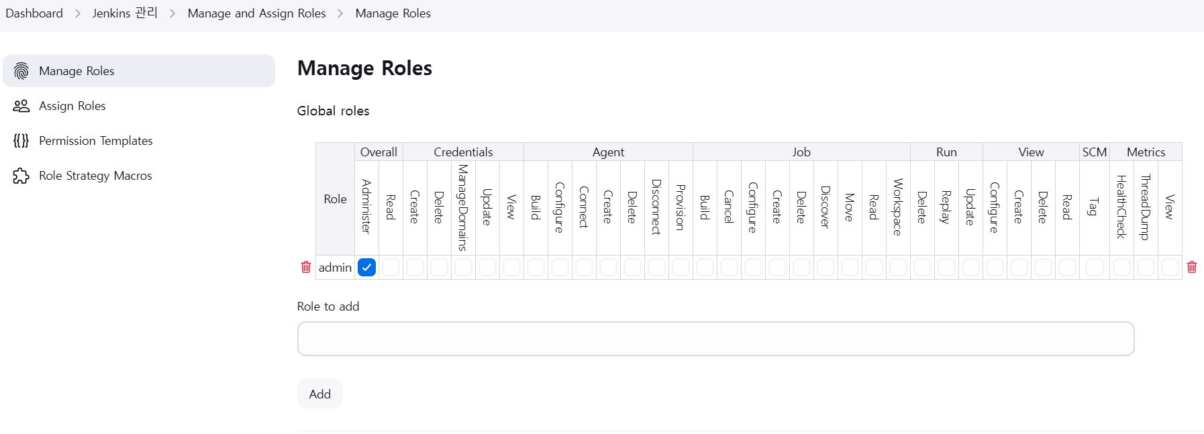Open Role Strategy Macros in the sidebar
Viewport: 1204px width, 434px height.
[139, 176]
